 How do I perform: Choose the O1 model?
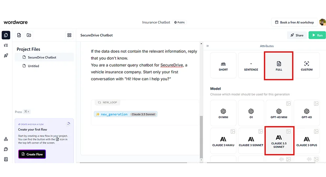click(x=251, y=113)
